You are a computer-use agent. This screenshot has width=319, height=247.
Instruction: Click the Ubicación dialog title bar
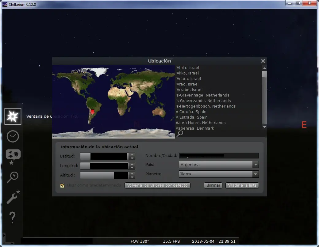click(159, 61)
